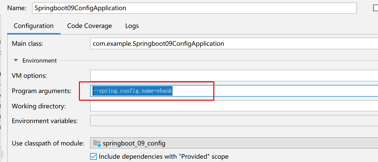The height and width of the screenshot is (162, 378).
Task: Click the "Main class:" label
Action: tap(27, 43)
